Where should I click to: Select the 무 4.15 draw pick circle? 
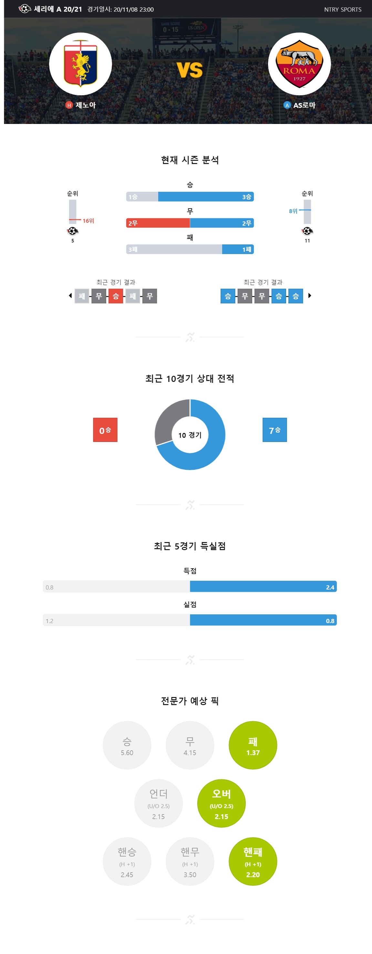click(190, 745)
